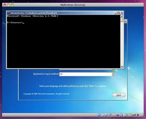The image size is (146, 119).
Task: Click the Keyboard or input method label
Action: coord(46,74)
